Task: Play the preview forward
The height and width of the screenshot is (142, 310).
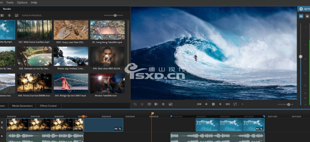Action: click(x=221, y=104)
